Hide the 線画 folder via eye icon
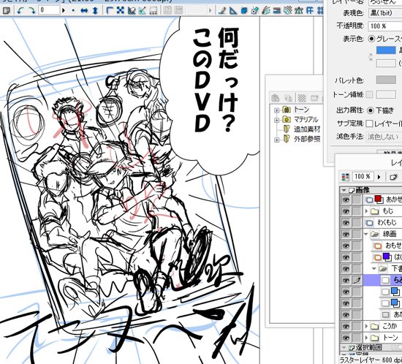This screenshot has width=402, height=364. point(346,235)
